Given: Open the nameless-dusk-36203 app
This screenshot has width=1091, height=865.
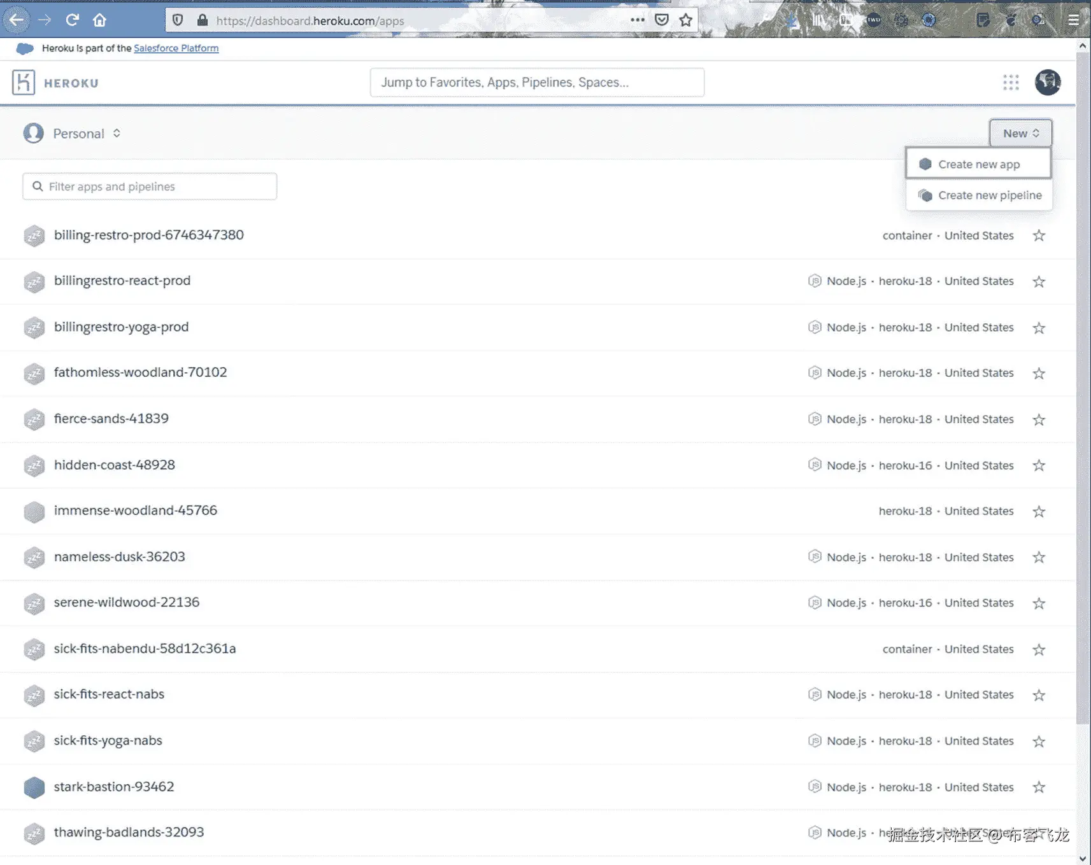Looking at the screenshot, I should pyautogui.click(x=120, y=557).
